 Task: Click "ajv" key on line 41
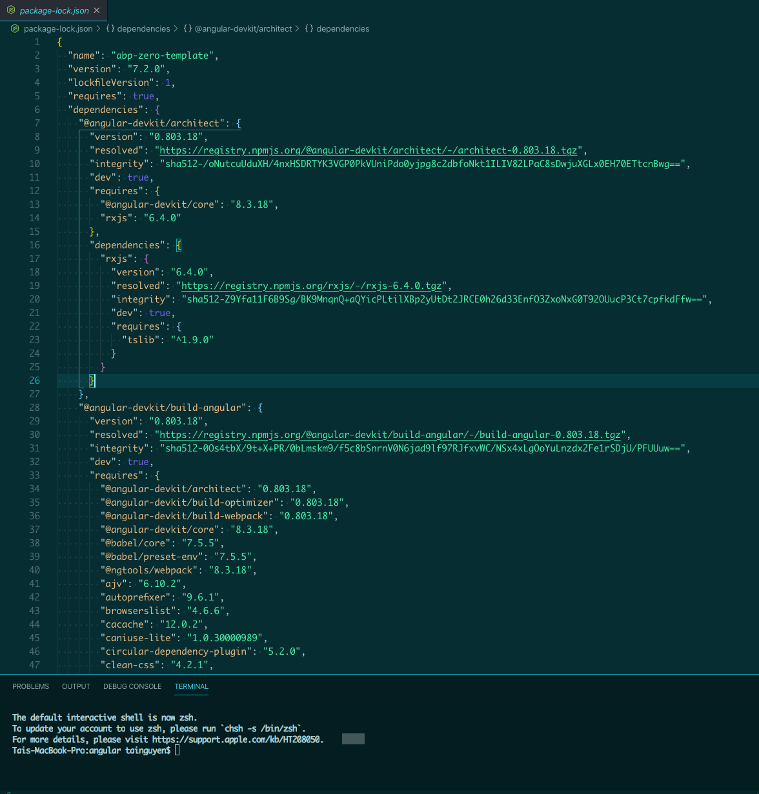(114, 584)
